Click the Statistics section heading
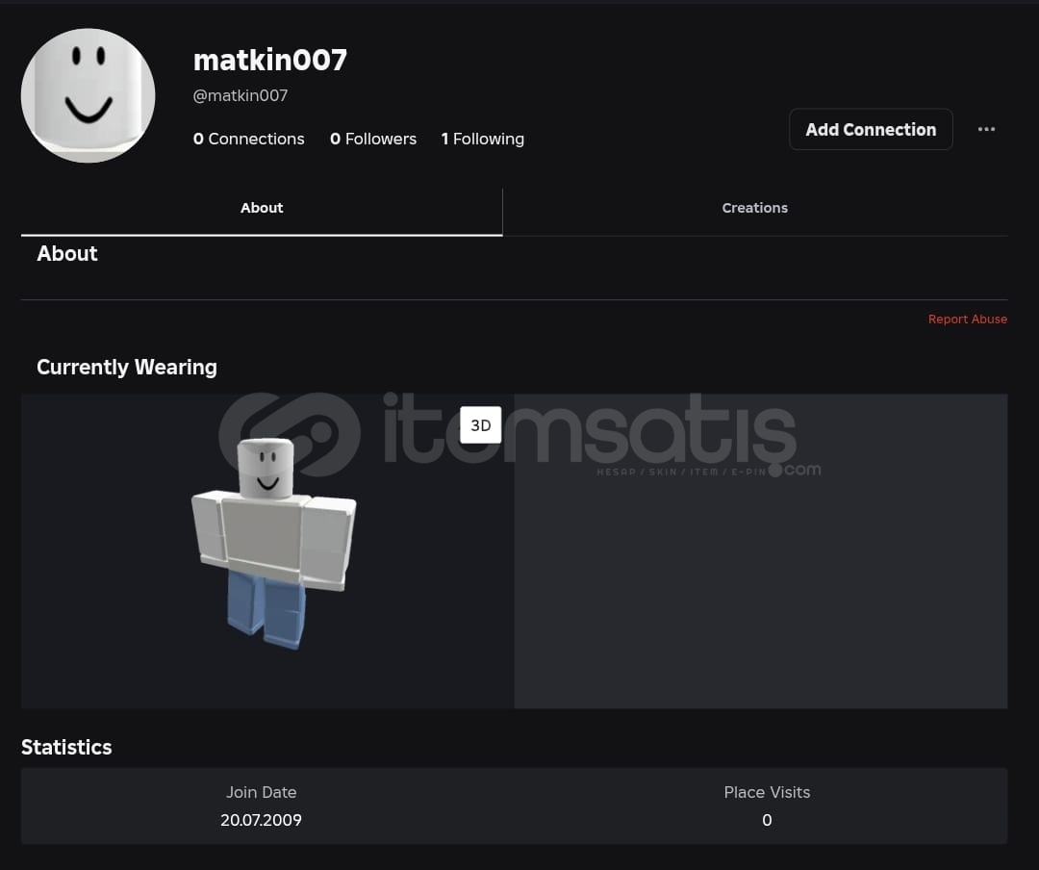The width and height of the screenshot is (1039, 870). point(66,748)
